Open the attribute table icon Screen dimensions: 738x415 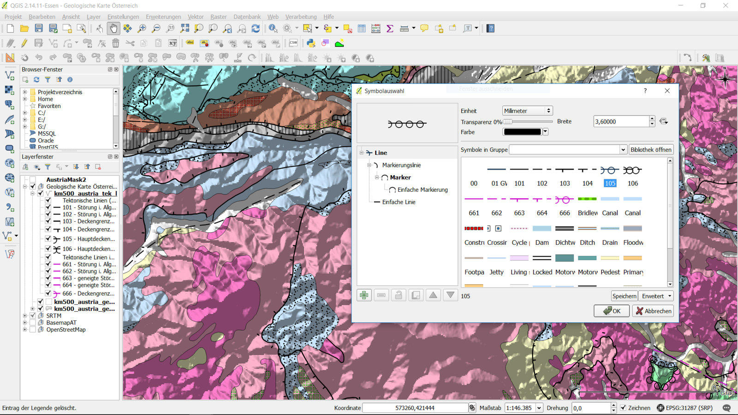(362, 29)
